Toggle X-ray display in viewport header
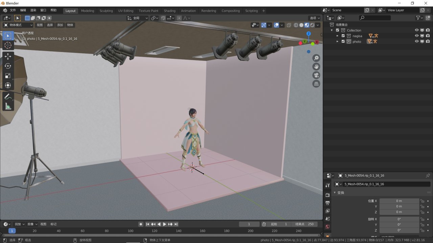 click(x=289, y=25)
